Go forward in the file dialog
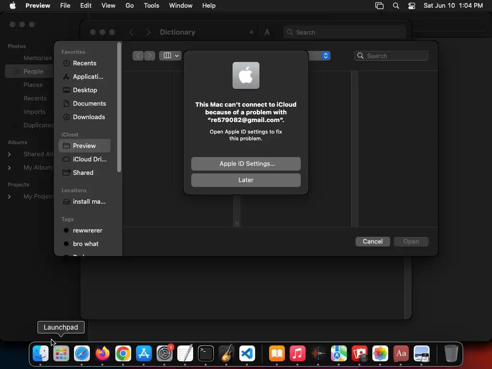This screenshot has width=492, height=369. click(x=150, y=56)
